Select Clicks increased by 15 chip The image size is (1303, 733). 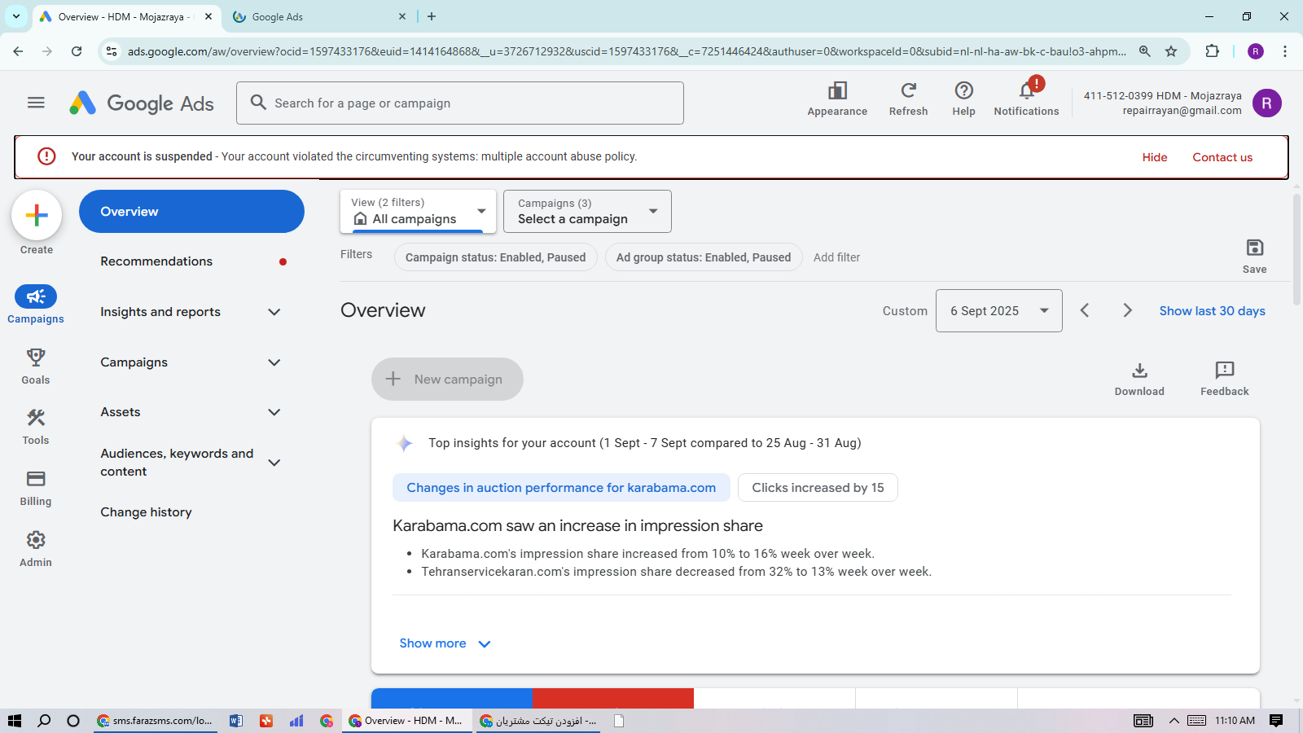818,488
